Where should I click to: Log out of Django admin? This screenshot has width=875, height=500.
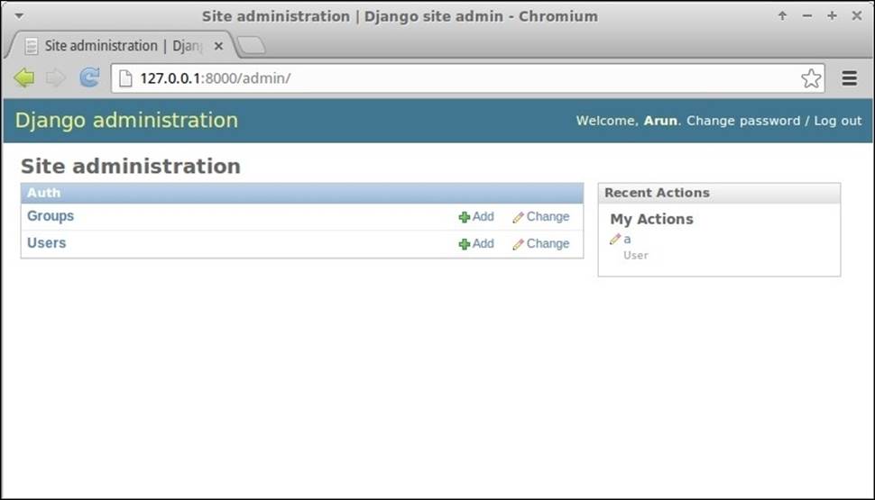(x=838, y=121)
